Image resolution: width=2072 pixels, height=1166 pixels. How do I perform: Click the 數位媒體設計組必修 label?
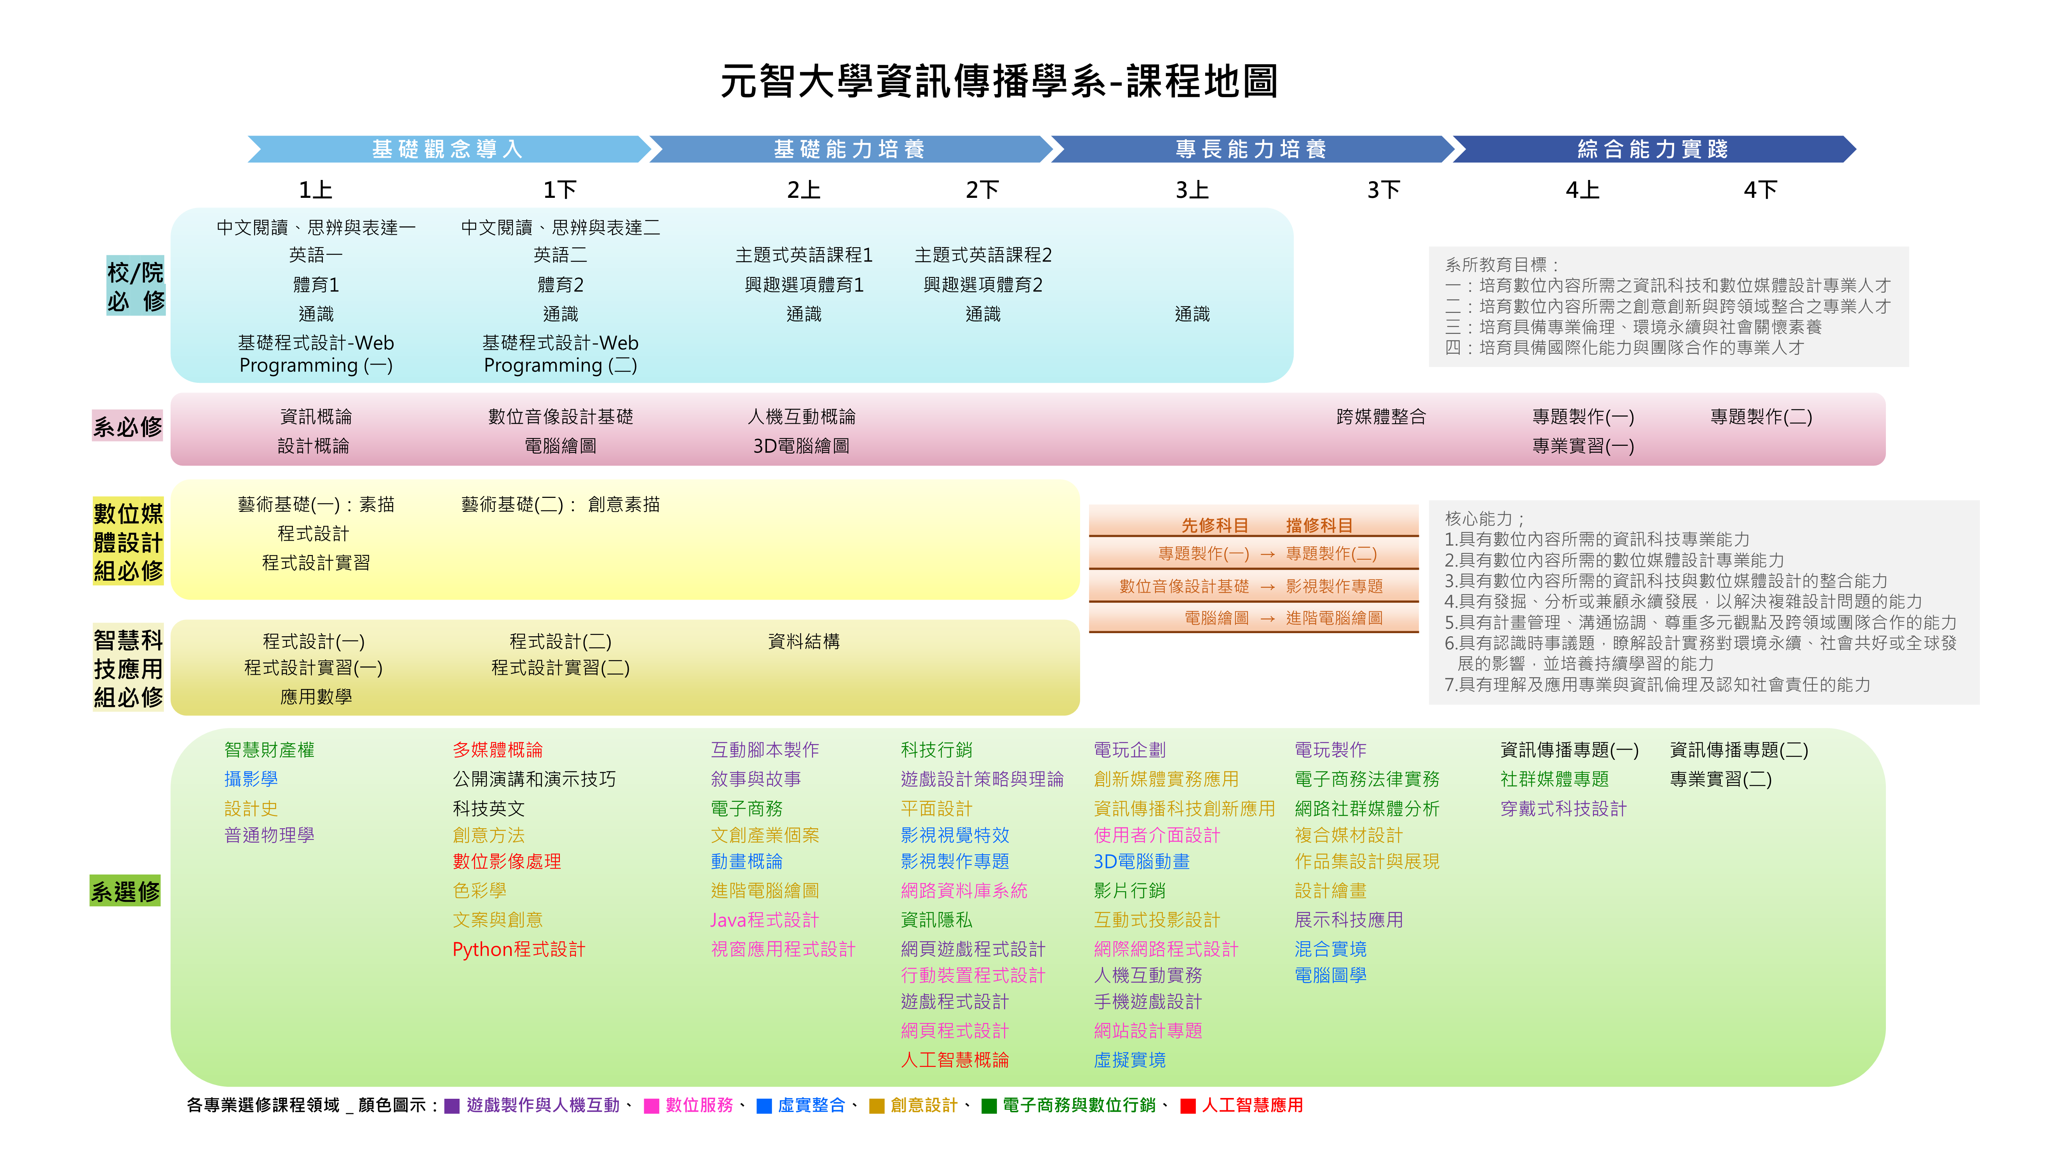coord(128,541)
